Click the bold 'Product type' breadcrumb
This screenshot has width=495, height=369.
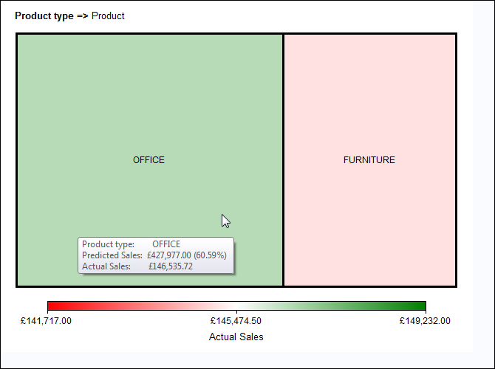(x=44, y=16)
